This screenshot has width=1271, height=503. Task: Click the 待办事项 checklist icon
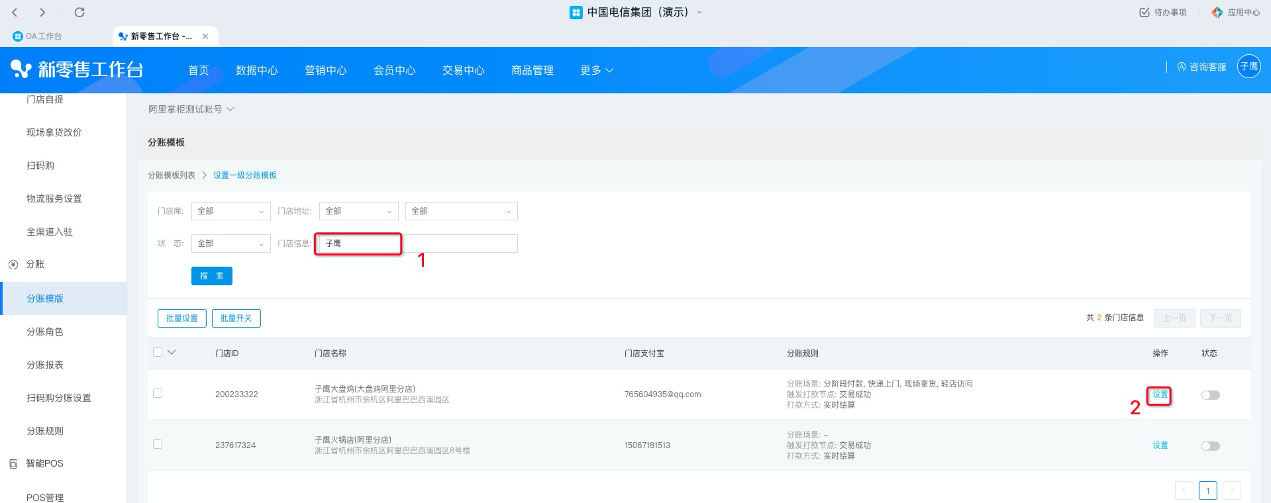point(1144,13)
